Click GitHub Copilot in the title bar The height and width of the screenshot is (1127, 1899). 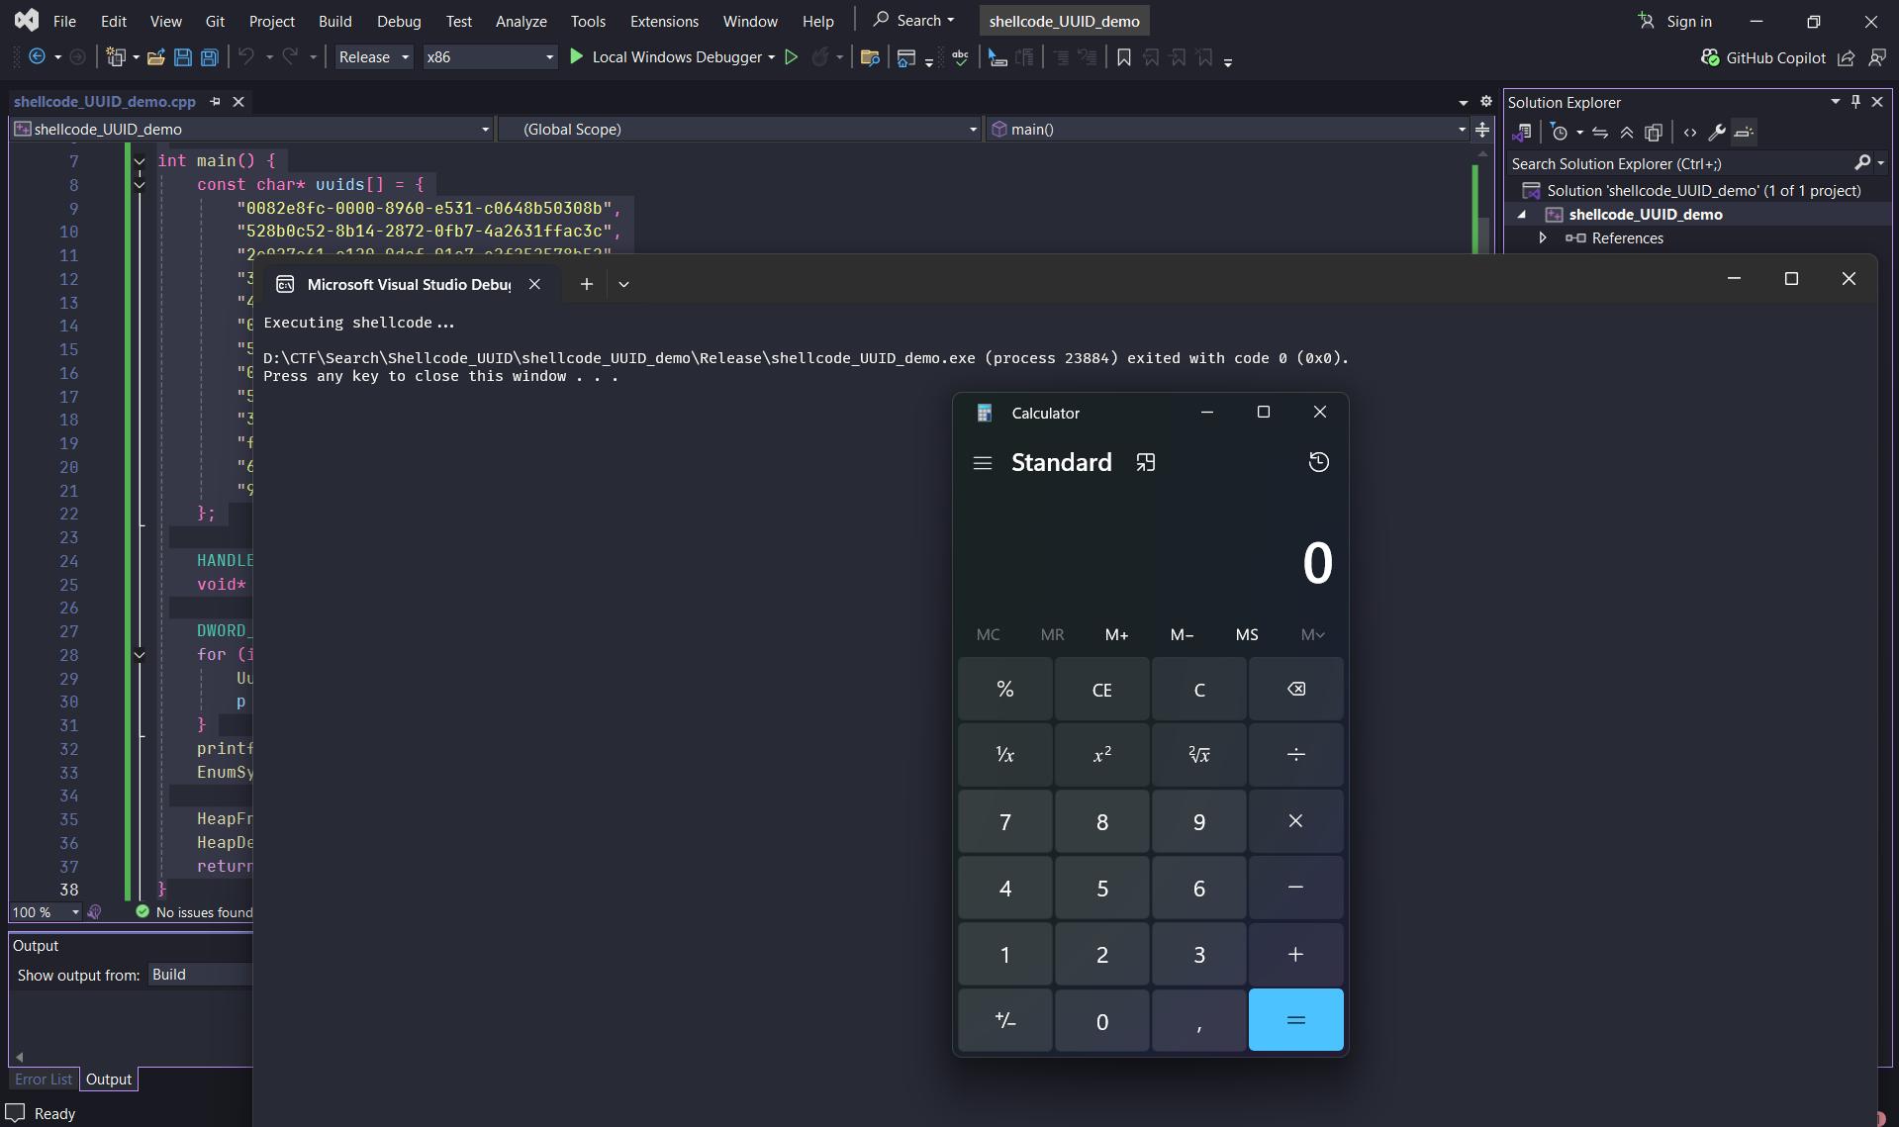1763,57
